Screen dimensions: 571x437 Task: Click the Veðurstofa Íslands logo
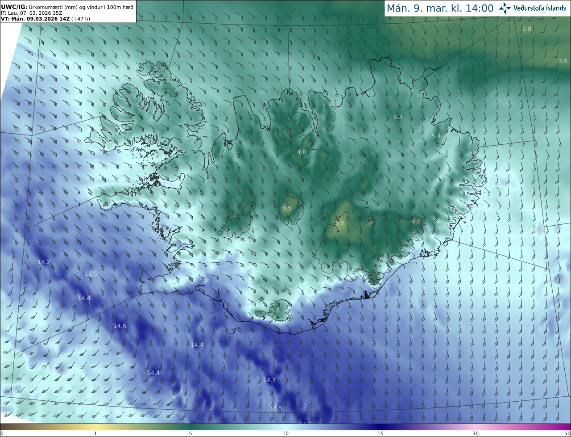[x=533, y=8]
